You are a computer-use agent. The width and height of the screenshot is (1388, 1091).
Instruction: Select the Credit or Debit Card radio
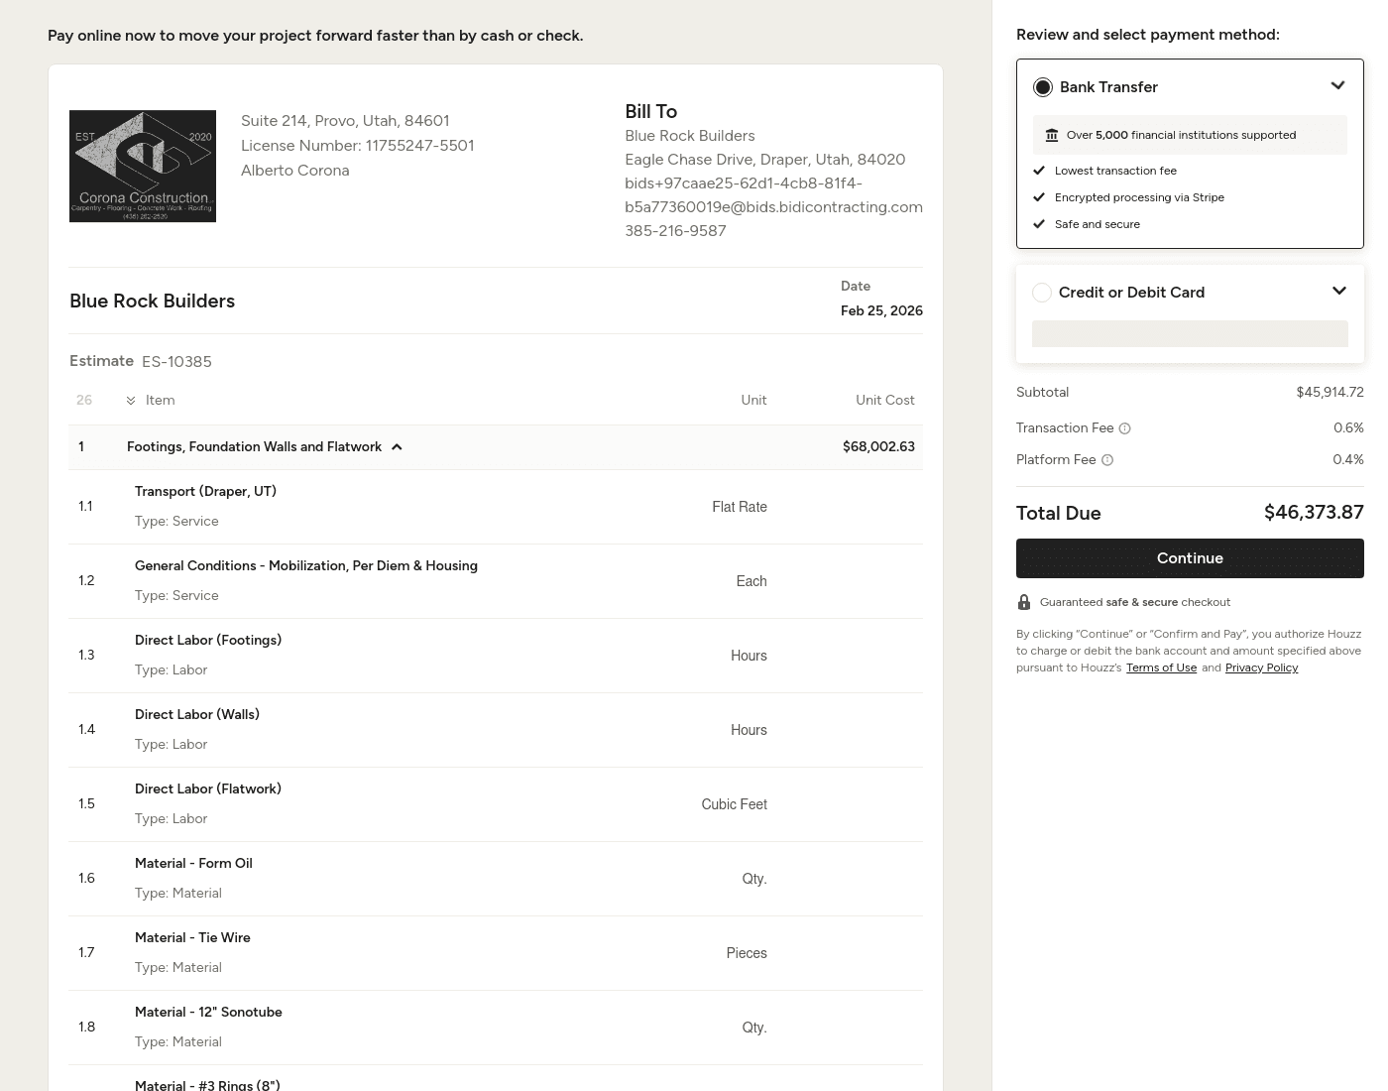[1042, 293]
